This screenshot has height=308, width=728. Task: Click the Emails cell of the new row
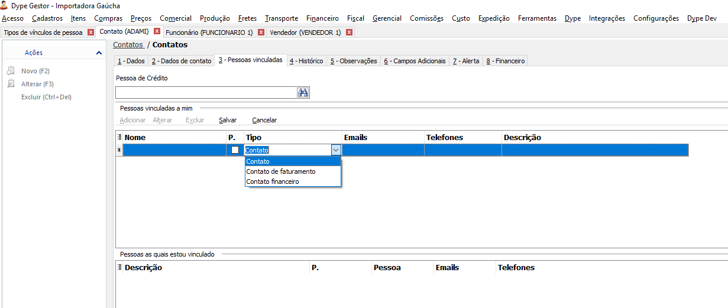pyautogui.click(x=383, y=150)
